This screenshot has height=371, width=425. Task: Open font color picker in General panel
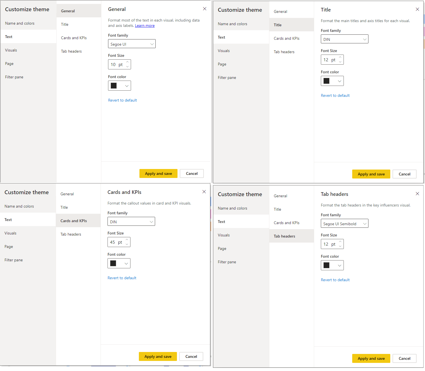(x=119, y=86)
